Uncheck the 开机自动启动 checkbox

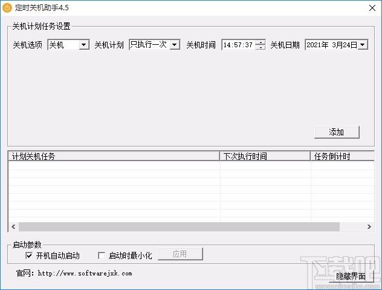coord(29,256)
